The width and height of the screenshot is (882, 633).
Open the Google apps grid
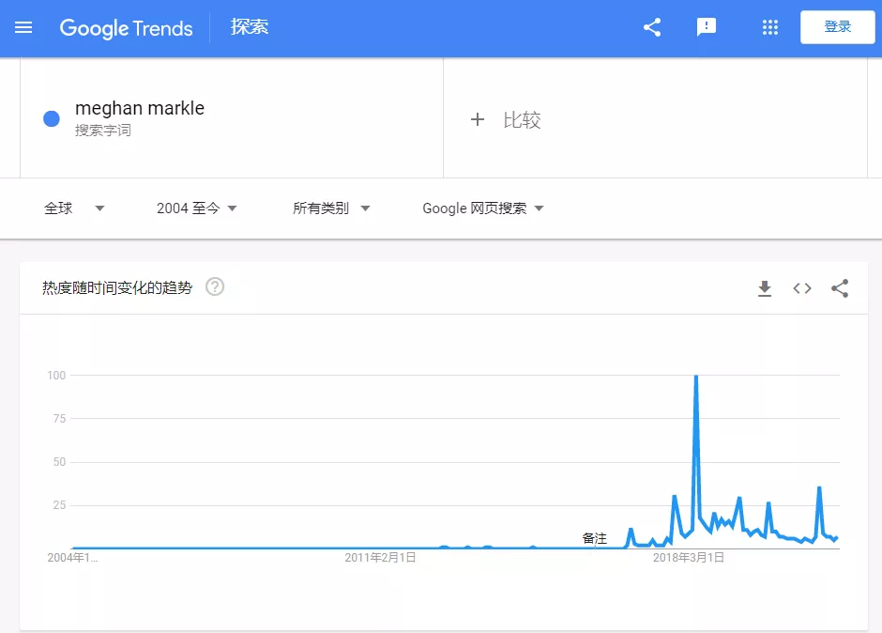[x=770, y=27]
